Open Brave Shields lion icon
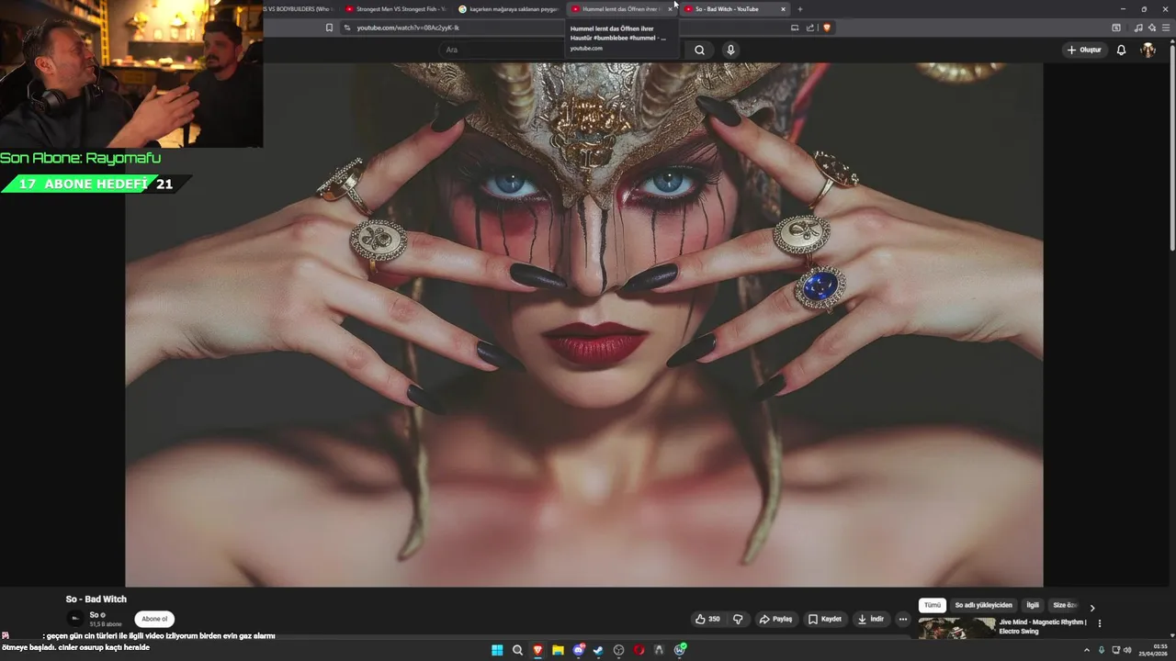Screen dimensions: 1176x661 pyautogui.click(x=827, y=28)
